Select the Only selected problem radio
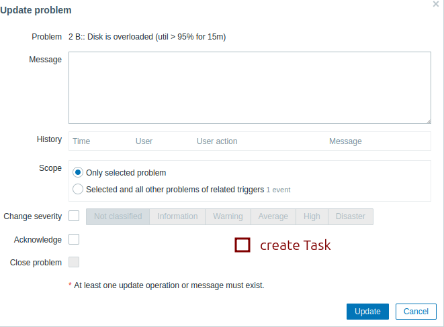Viewport: 444px width, 327px height. (78, 172)
